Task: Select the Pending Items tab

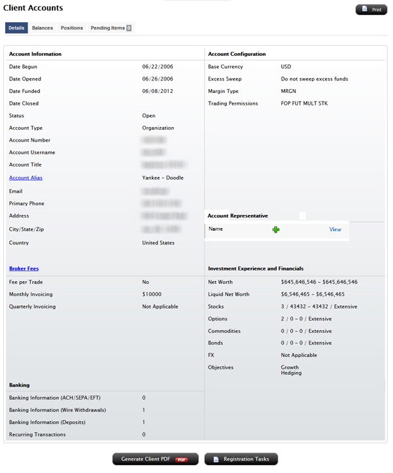Action: click(107, 28)
